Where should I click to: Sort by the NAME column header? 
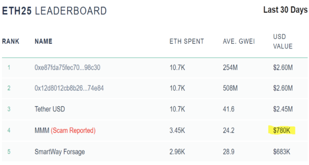44,41
